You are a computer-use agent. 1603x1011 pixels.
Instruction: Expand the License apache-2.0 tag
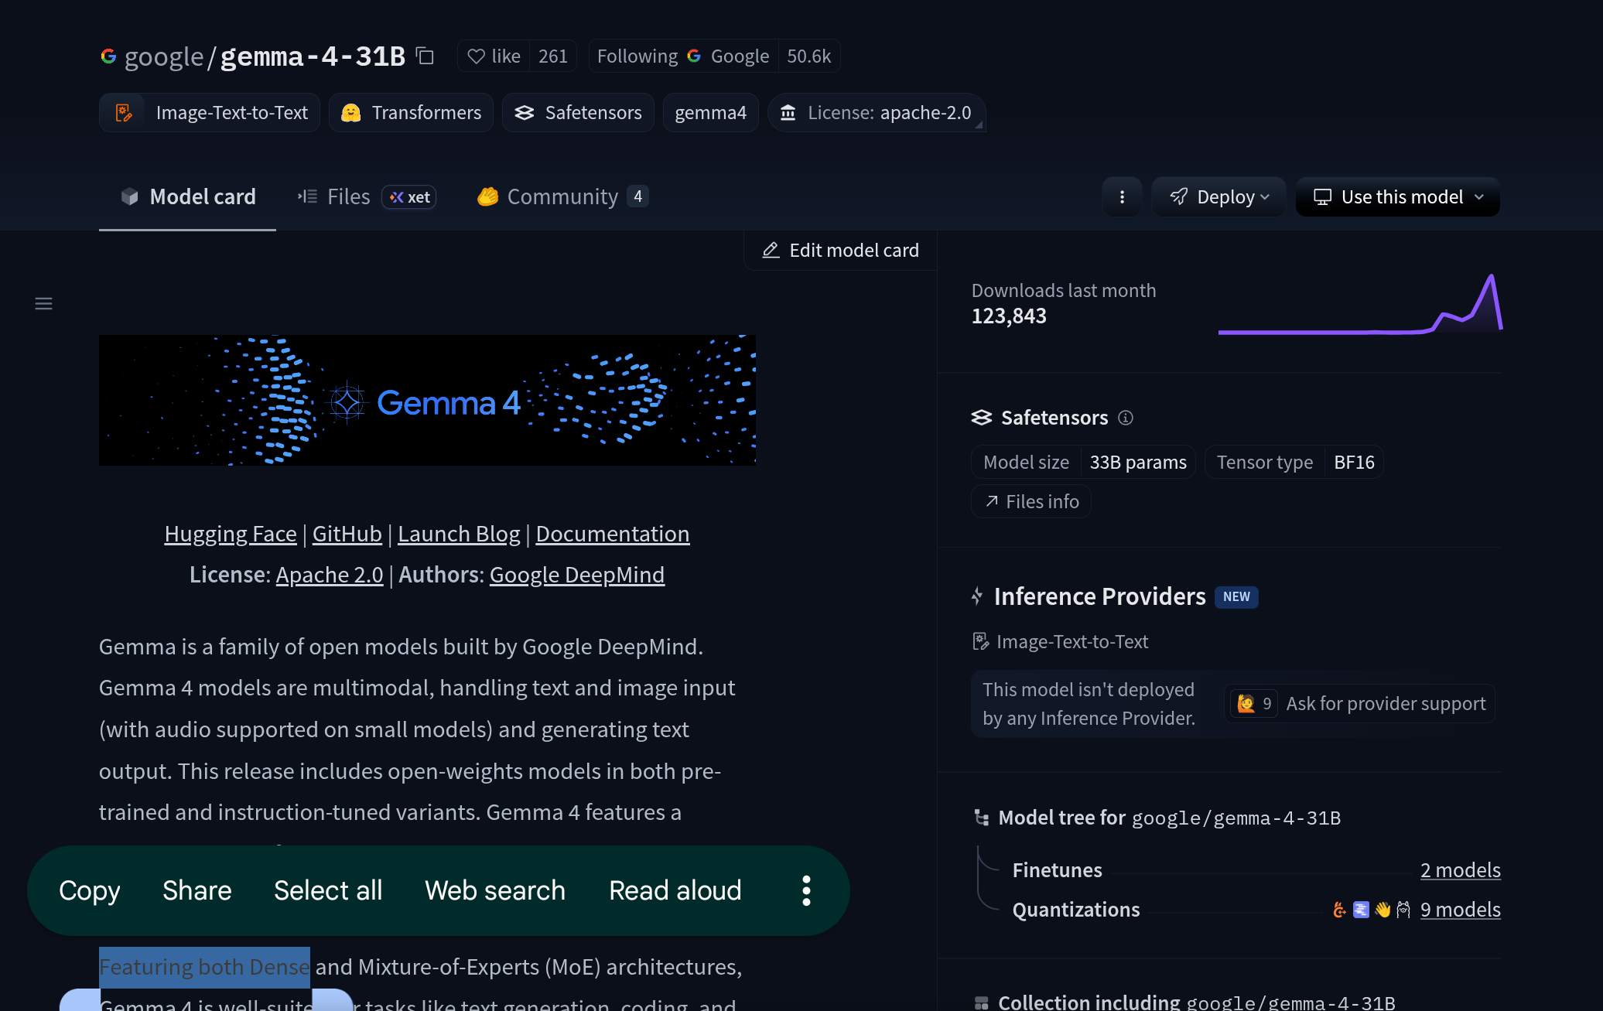(876, 113)
